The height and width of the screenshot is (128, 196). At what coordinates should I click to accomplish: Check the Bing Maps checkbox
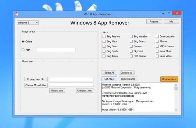(x=104, y=41)
